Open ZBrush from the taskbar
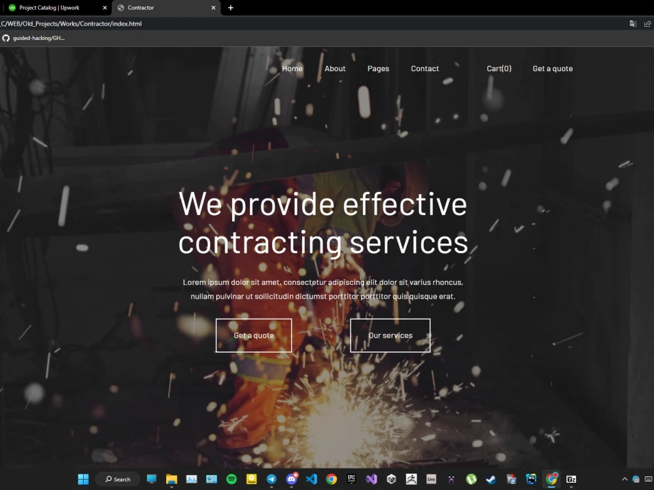The width and height of the screenshot is (654, 490). tap(411, 479)
